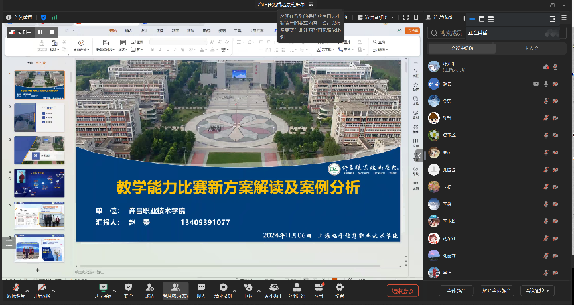Click the Apps icon in bottom toolbar
The height and width of the screenshot is (305, 574).
[319, 290]
